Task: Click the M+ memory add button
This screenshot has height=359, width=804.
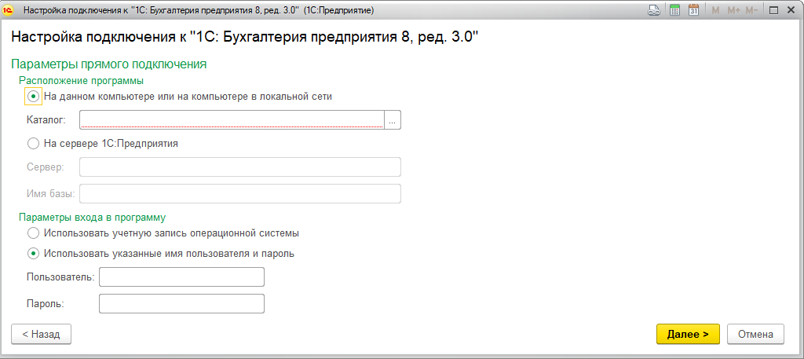Action: click(x=733, y=10)
